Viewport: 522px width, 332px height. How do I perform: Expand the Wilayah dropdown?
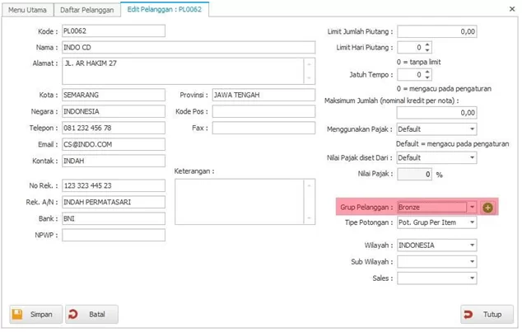(x=472, y=245)
